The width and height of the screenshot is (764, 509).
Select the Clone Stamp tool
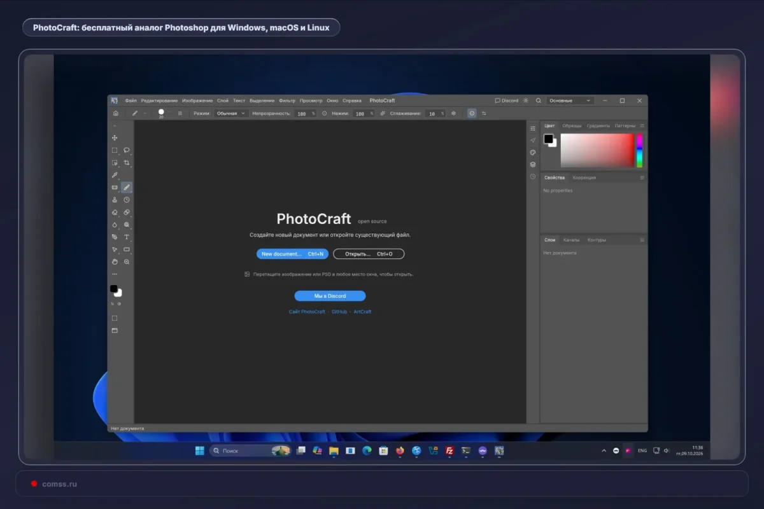pos(115,200)
